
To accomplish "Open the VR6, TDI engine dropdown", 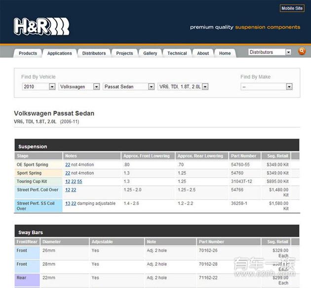I will click(x=183, y=87).
